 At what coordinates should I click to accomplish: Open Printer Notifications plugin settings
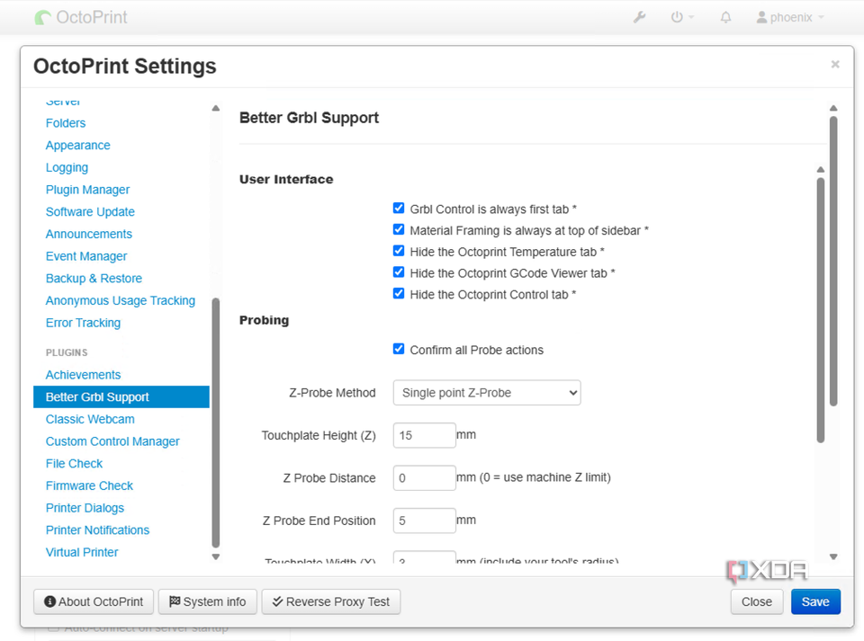[x=97, y=530]
